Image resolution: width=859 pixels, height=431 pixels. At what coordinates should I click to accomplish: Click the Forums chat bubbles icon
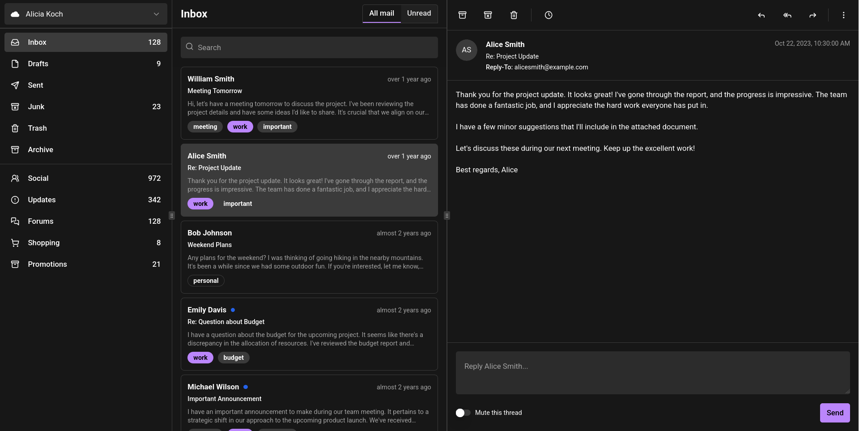[15, 221]
